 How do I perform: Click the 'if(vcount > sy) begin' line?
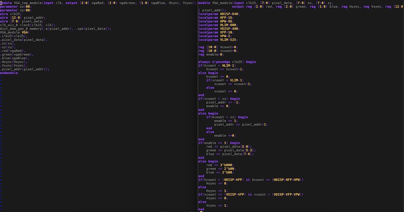click(x=219, y=98)
